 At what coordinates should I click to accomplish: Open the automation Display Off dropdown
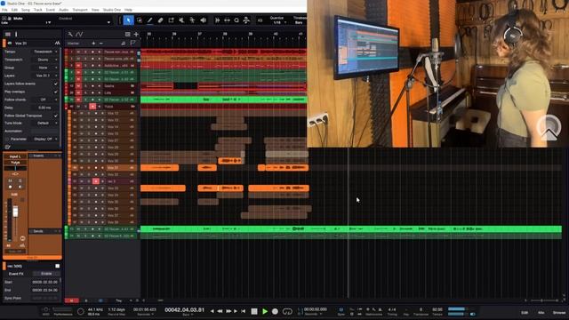point(44,139)
